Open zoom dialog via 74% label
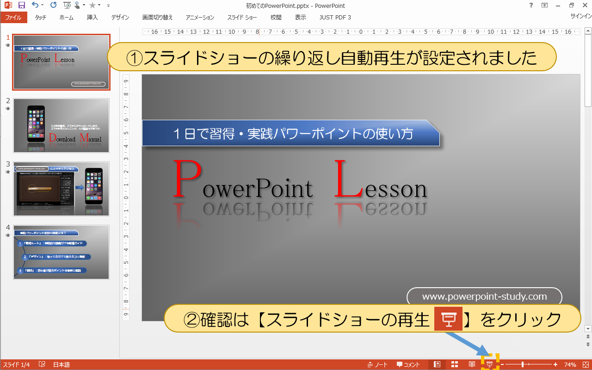 point(570,365)
